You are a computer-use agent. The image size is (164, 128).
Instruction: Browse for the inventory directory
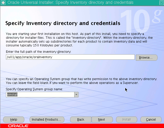[147, 58]
